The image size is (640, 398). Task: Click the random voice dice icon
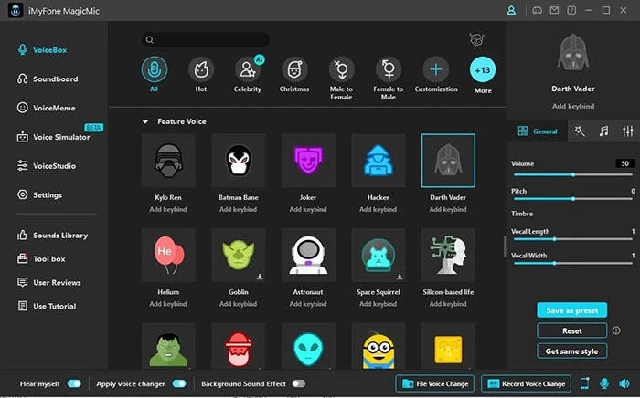pos(476,40)
